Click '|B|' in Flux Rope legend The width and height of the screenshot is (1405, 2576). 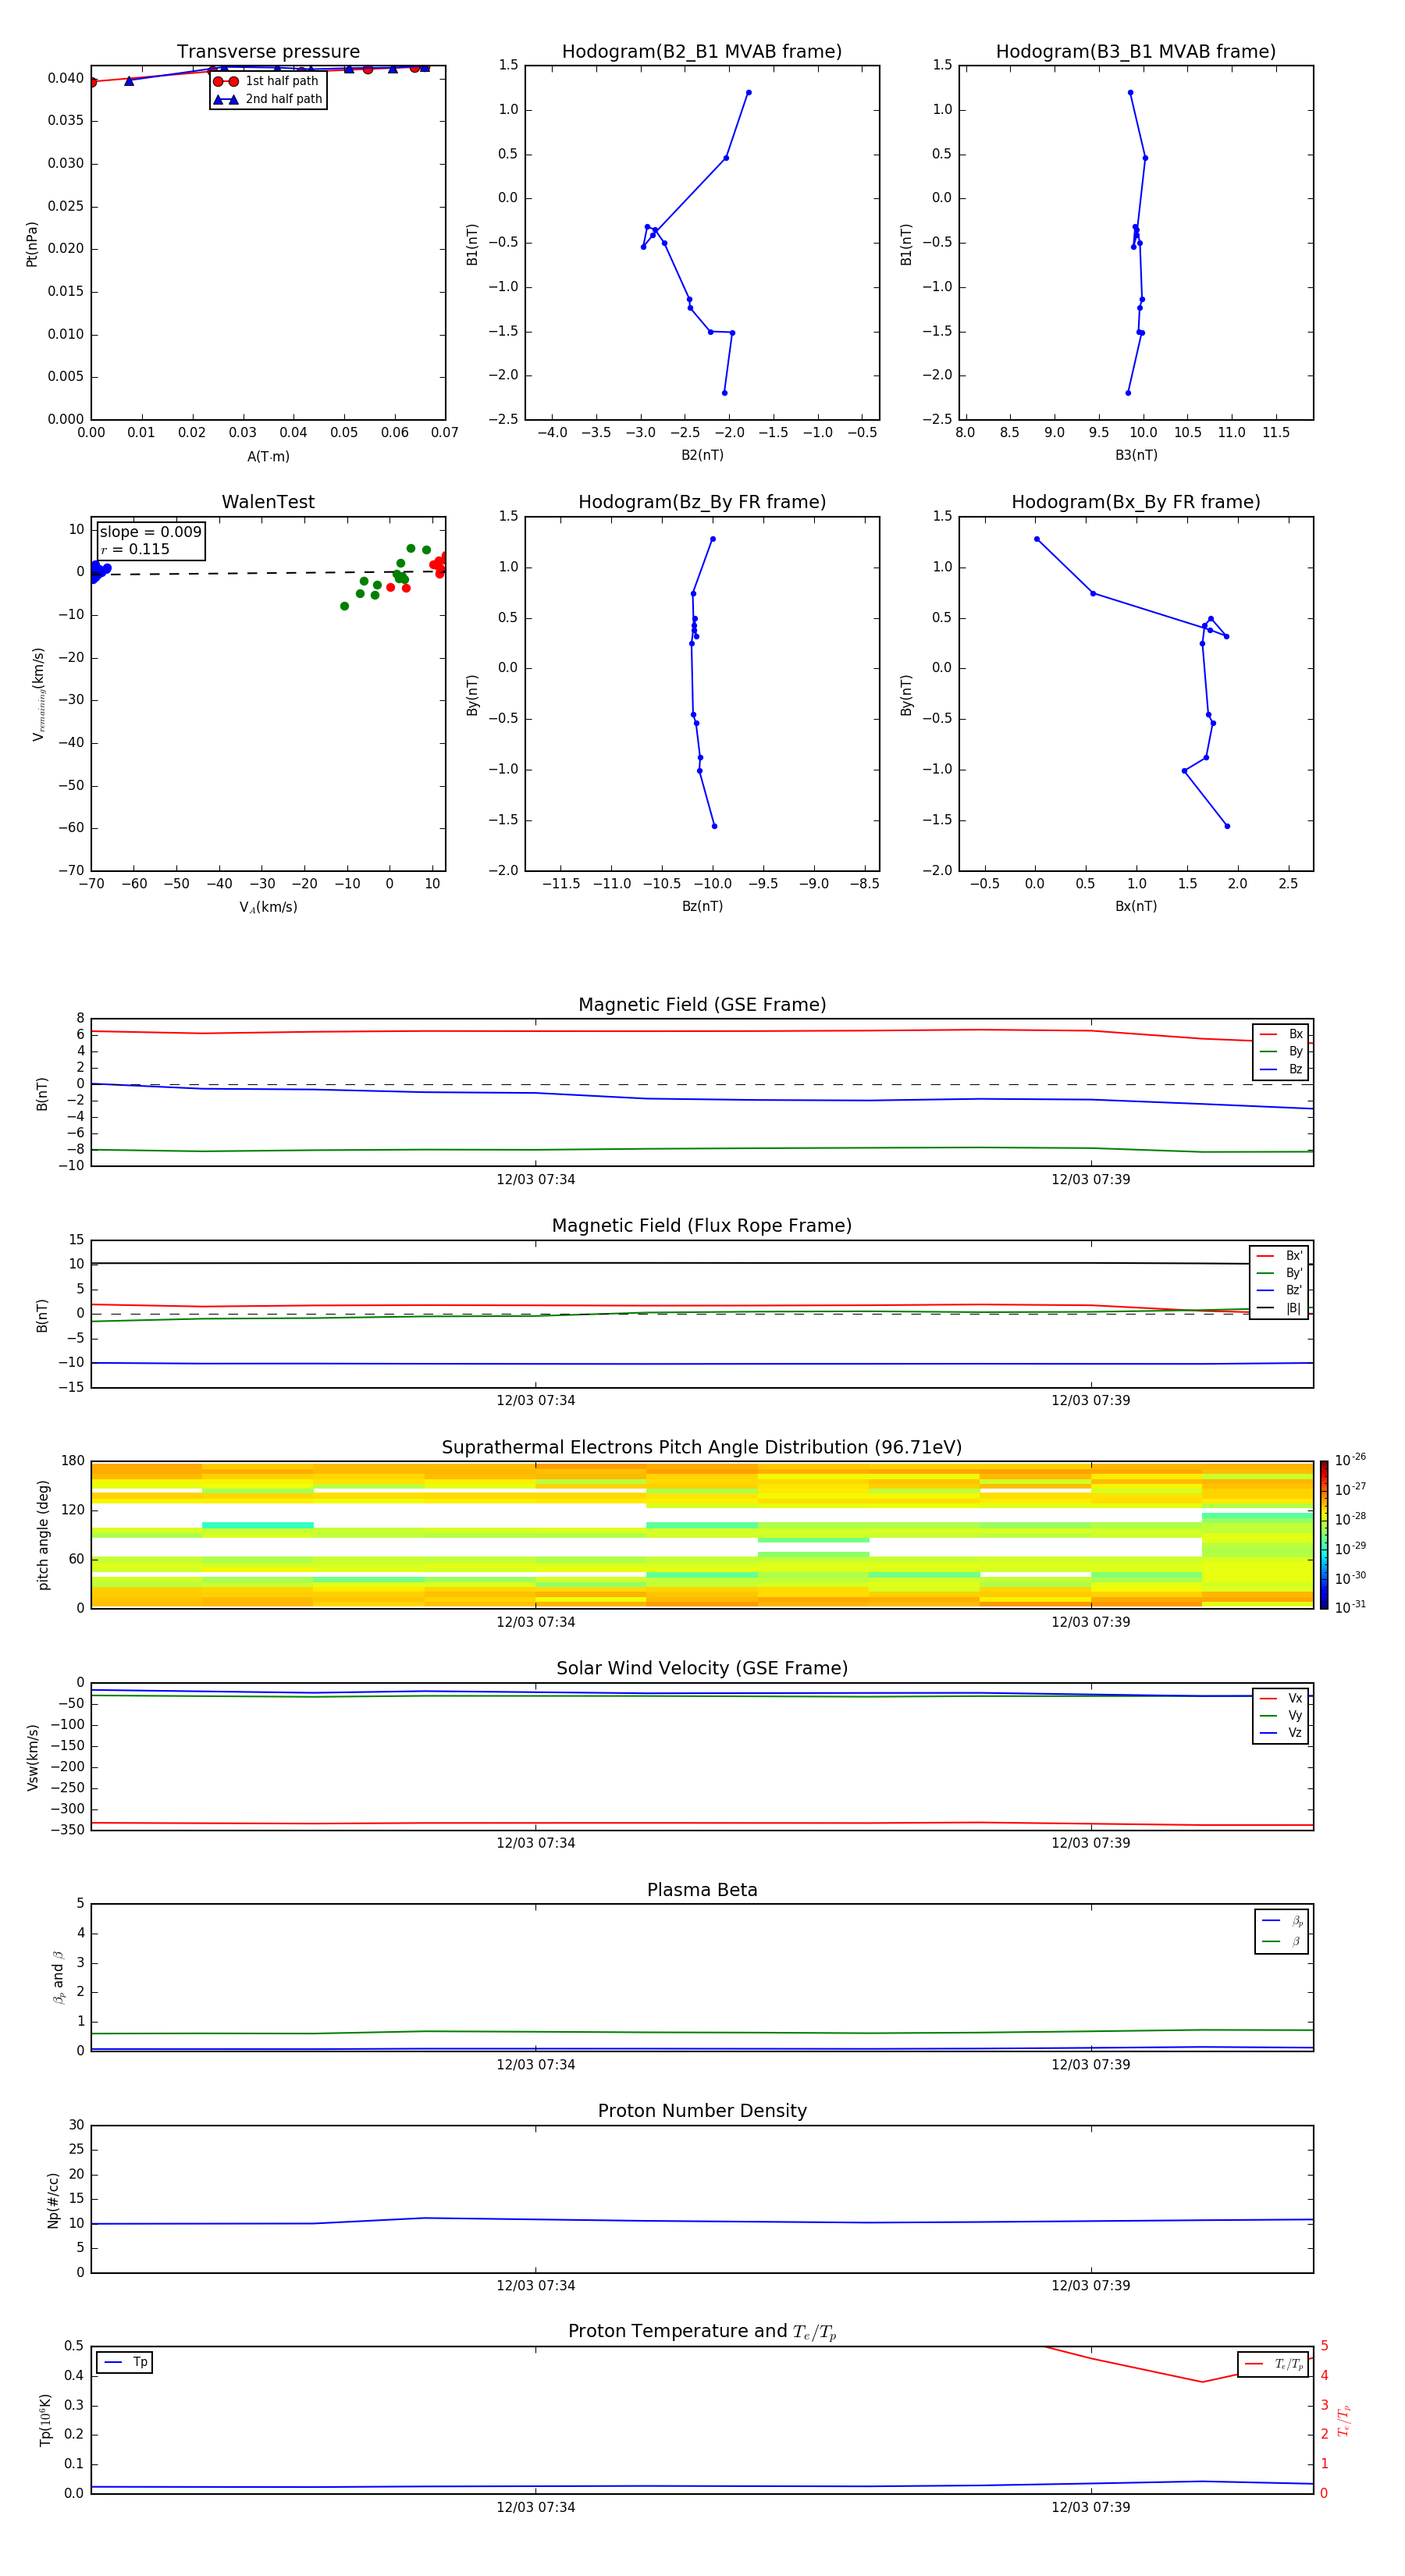1294,1308
